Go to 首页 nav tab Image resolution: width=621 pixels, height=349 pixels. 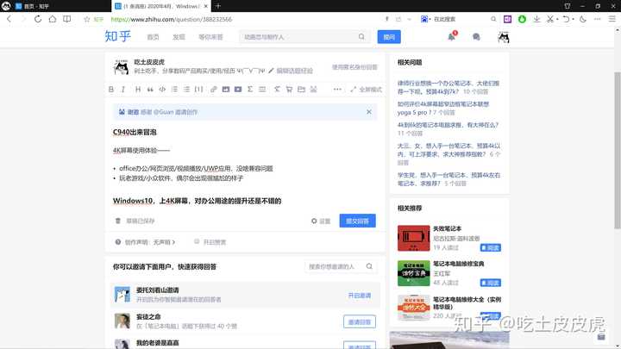coord(153,37)
